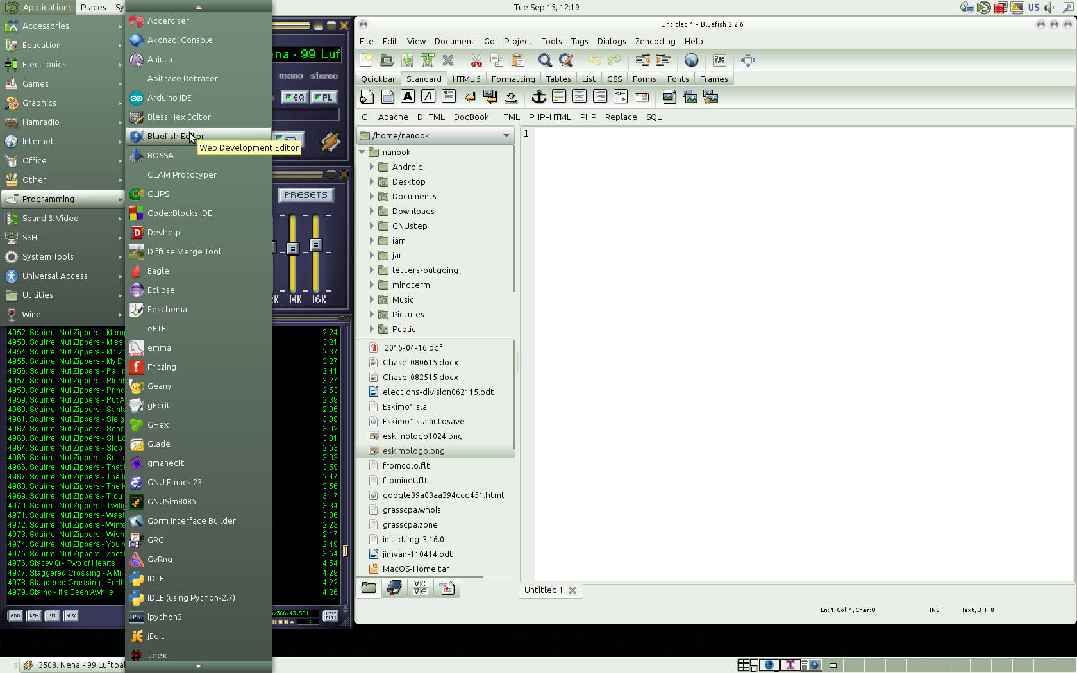
Task: Toggle fullscreen with four-arrows icon
Action: click(x=747, y=60)
